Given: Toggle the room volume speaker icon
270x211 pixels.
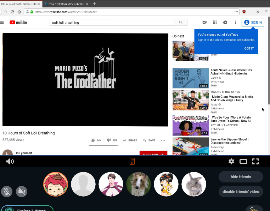Looking at the screenshot, I should pyautogui.click(x=10, y=161).
